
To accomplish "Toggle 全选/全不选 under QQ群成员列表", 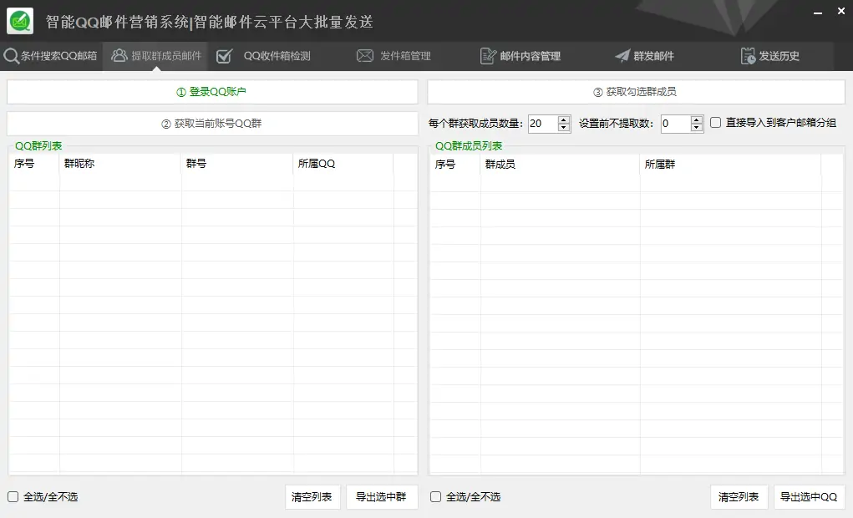I will 436,497.
